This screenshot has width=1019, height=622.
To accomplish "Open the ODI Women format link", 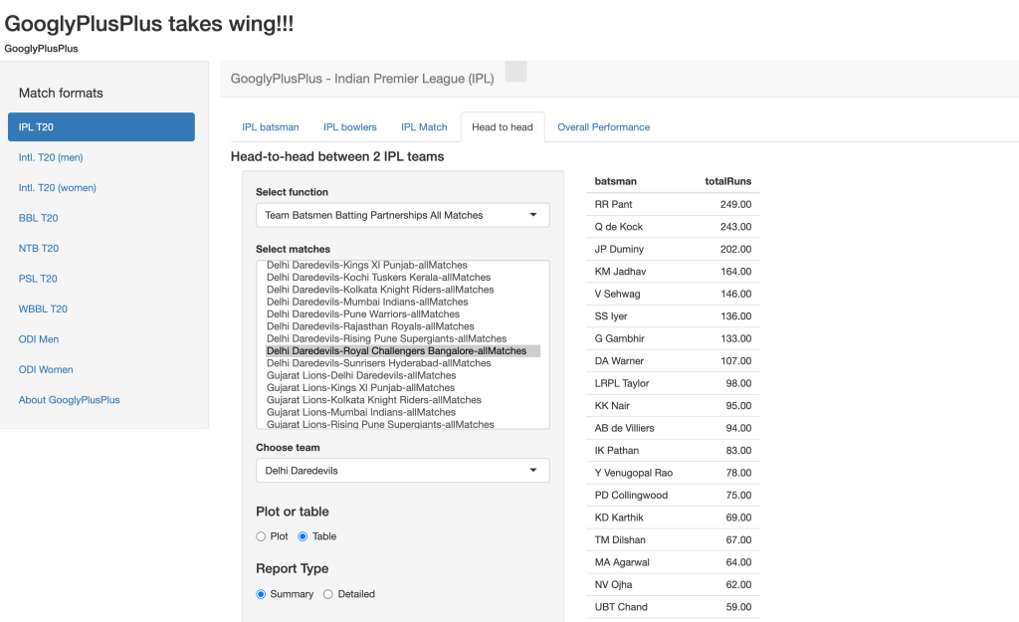I will [46, 369].
